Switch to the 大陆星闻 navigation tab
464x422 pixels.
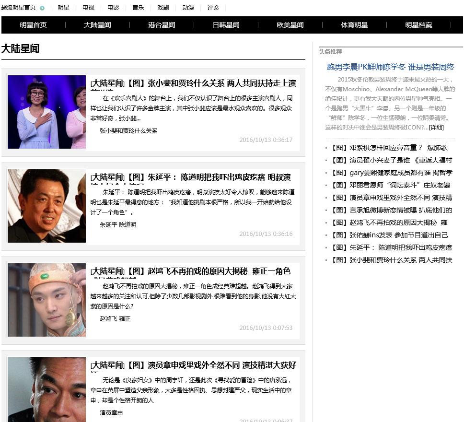(x=97, y=25)
